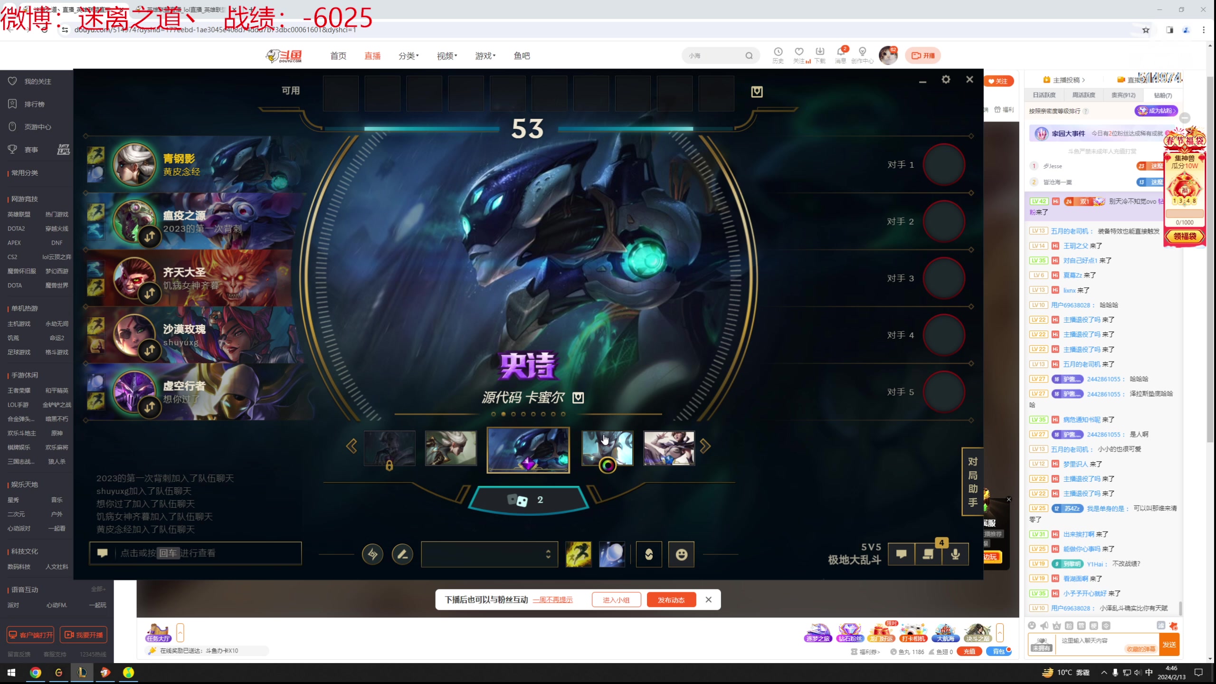Toggle the voice microphone icon
The image size is (1216, 684).
click(x=956, y=554)
